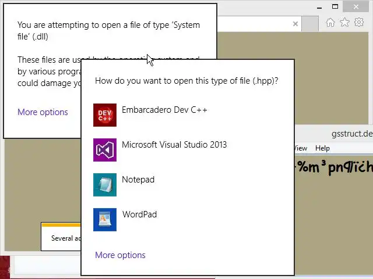The image size is (373, 279).
Task: Open the browser Home icon
Action: pos(330,23)
